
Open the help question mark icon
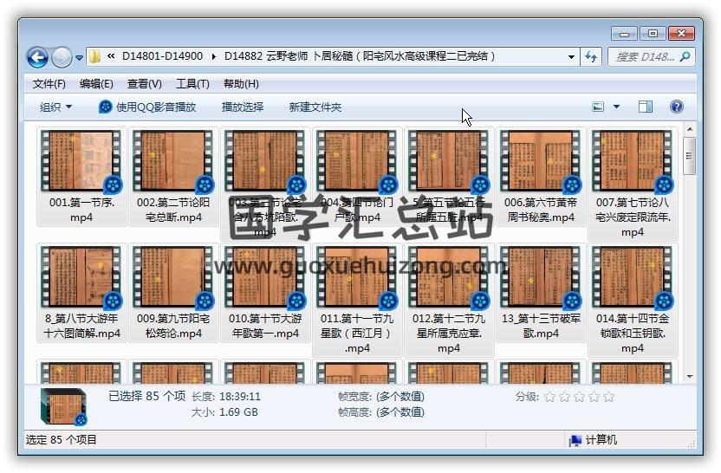pyautogui.click(x=677, y=107)
